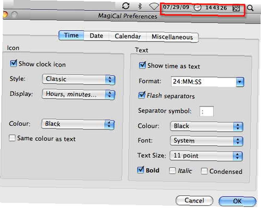This screenshot has height=208, width=261.
Task: Switch to the Date tab
Action: tap(96, 36)
